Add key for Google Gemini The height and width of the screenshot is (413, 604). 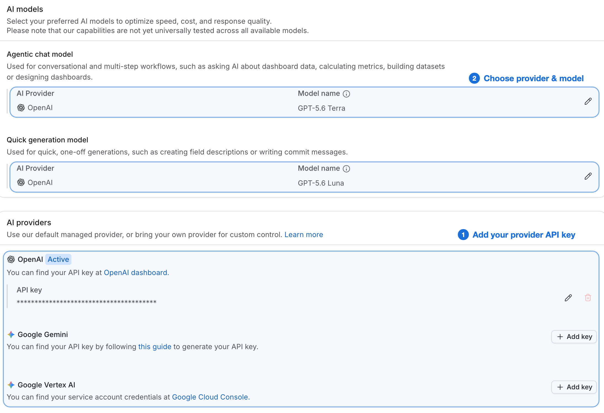[574, 337]
